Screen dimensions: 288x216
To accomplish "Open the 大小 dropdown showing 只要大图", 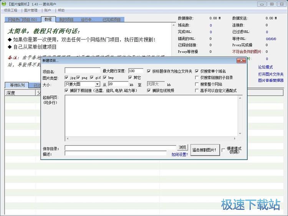I will (83, 84).
